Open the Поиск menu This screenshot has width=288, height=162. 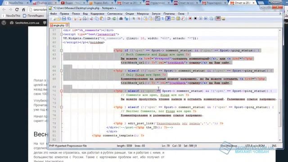[76, 14]
